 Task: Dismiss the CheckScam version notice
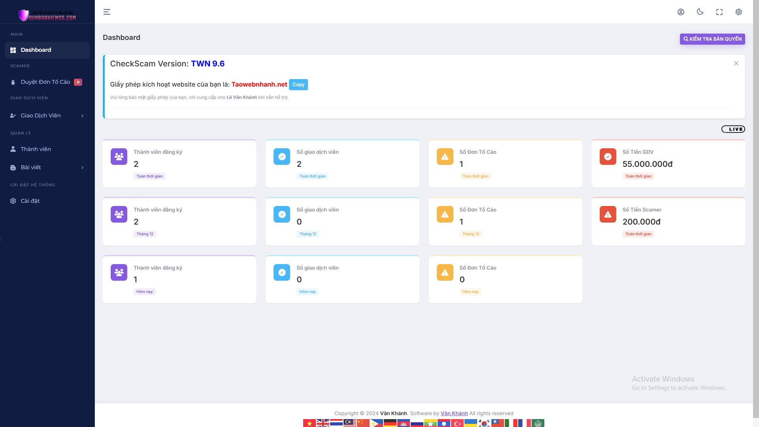coord(736,63)
